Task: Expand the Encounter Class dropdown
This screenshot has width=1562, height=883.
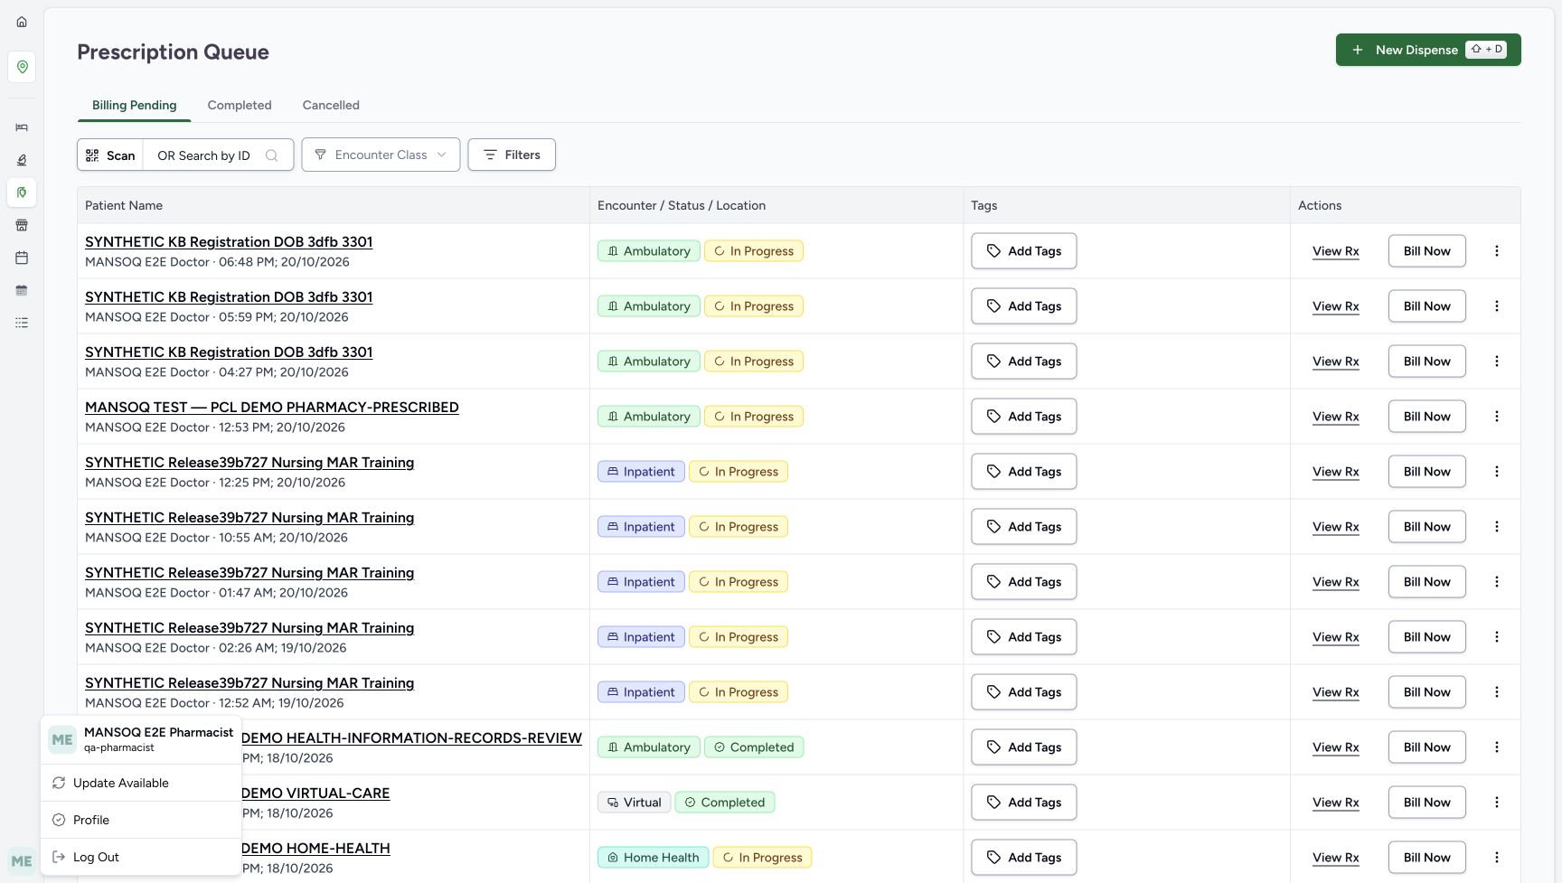Action: click(381, 155)
